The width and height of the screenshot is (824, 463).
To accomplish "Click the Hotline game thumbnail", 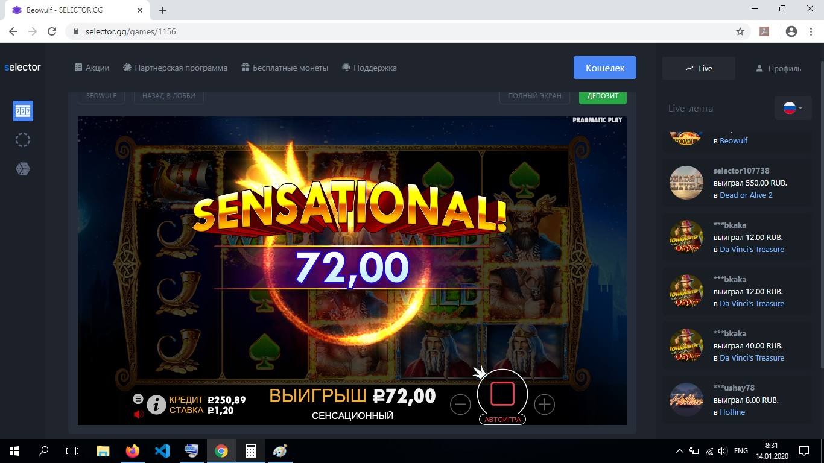I will (686, 400).
